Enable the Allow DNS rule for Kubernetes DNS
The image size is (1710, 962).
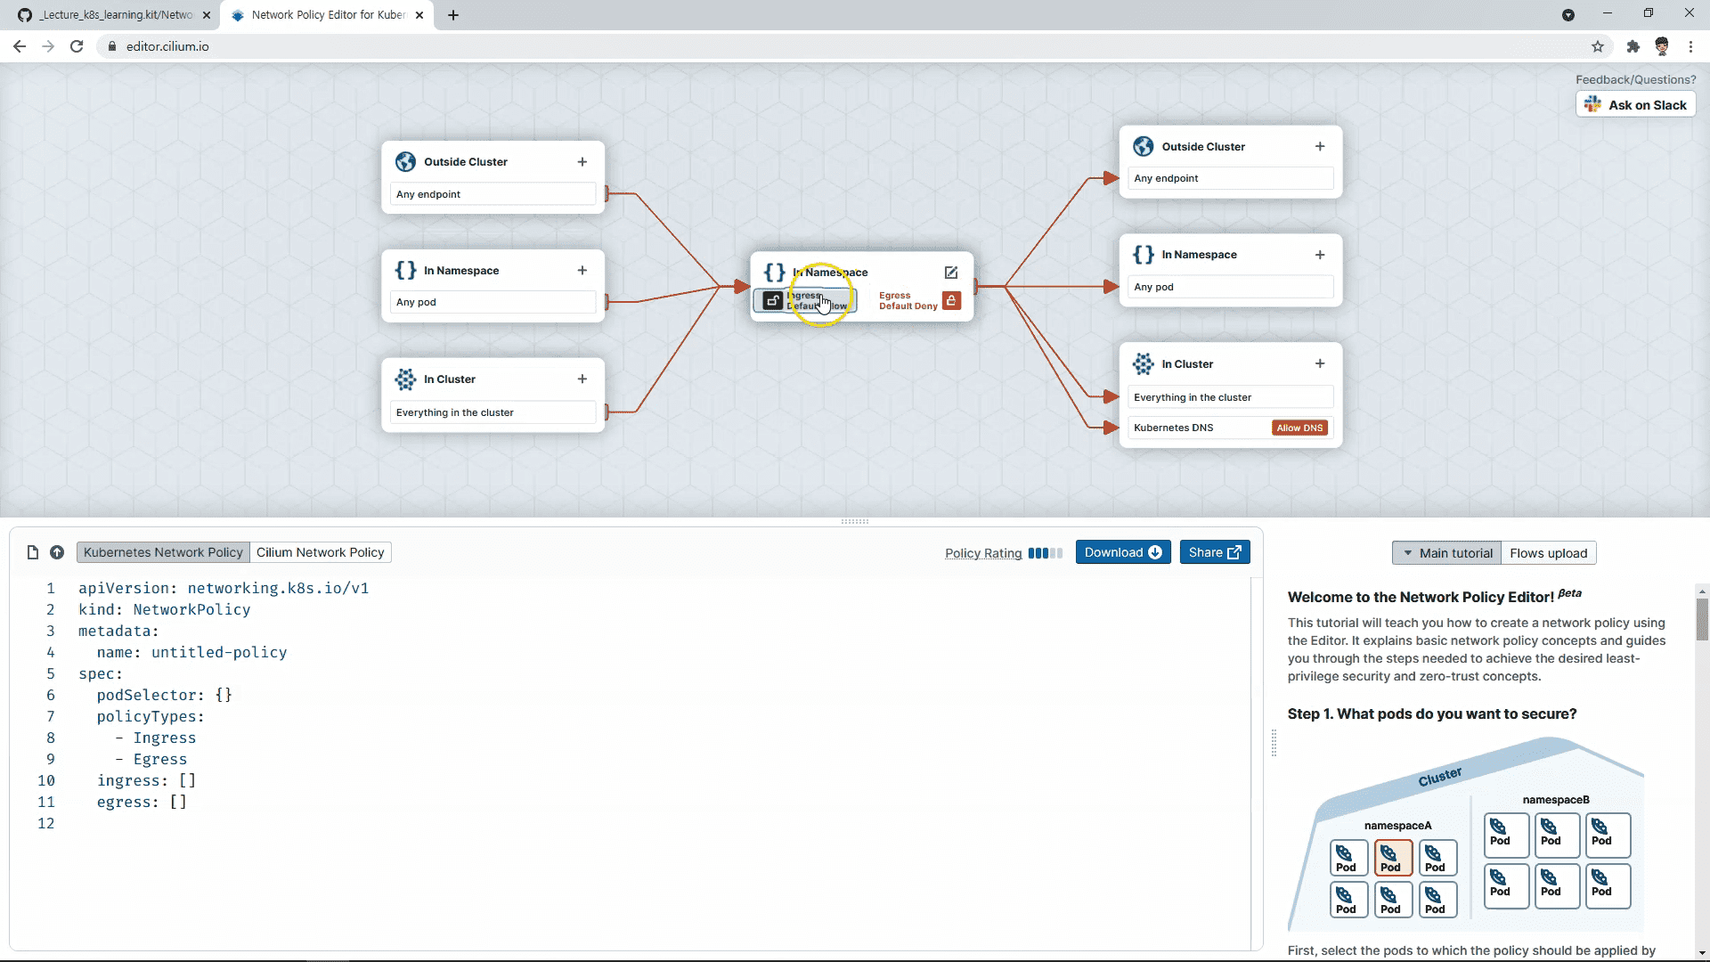point(1299,428)
